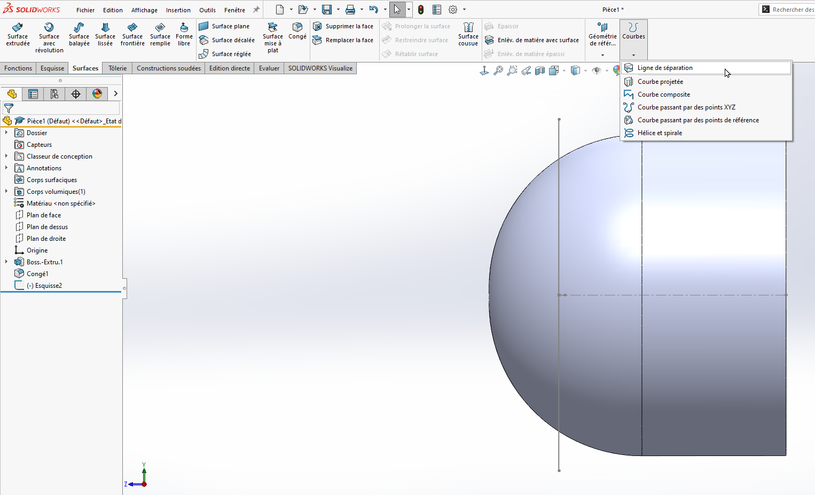Pin the menu bar with pushpin
815x495 pixels.
click(256, 10)
